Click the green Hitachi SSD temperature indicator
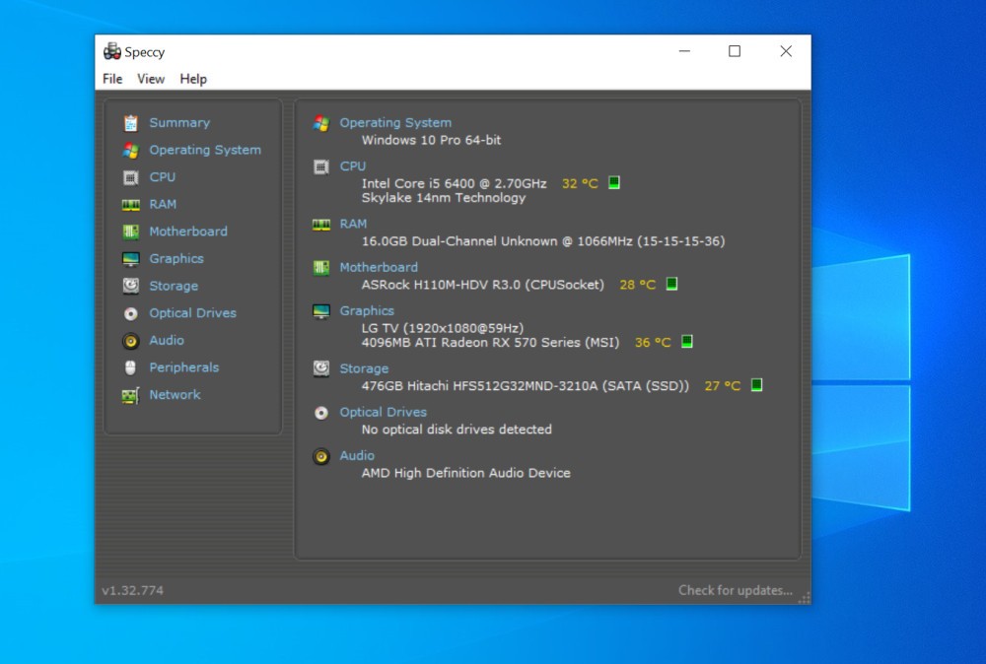Viewport: 986px width, 664px height. [757, 385]
